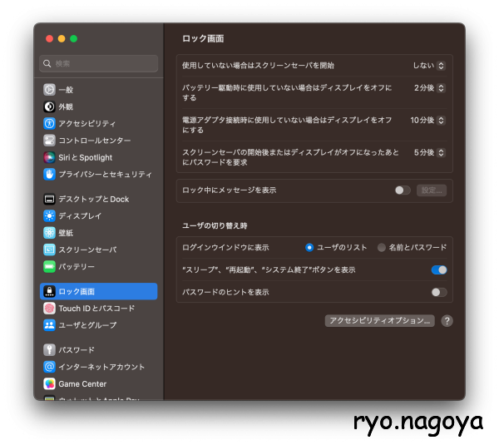Click the アクセシビリティ icon in sidebar
499x445 pixels.
pos(50,123)
